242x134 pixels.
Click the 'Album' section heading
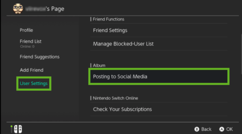[99, 65]
